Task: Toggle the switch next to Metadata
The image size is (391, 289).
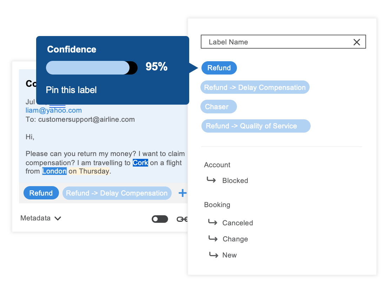Action: coord(160,219)
